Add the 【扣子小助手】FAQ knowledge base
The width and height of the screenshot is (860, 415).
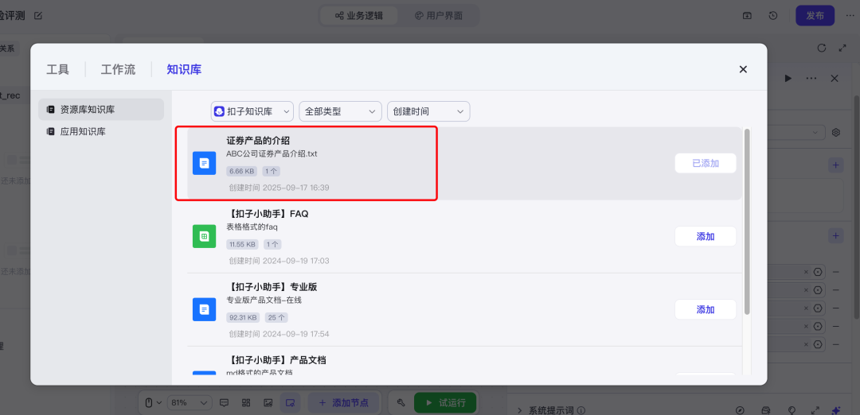pos(706,236)
